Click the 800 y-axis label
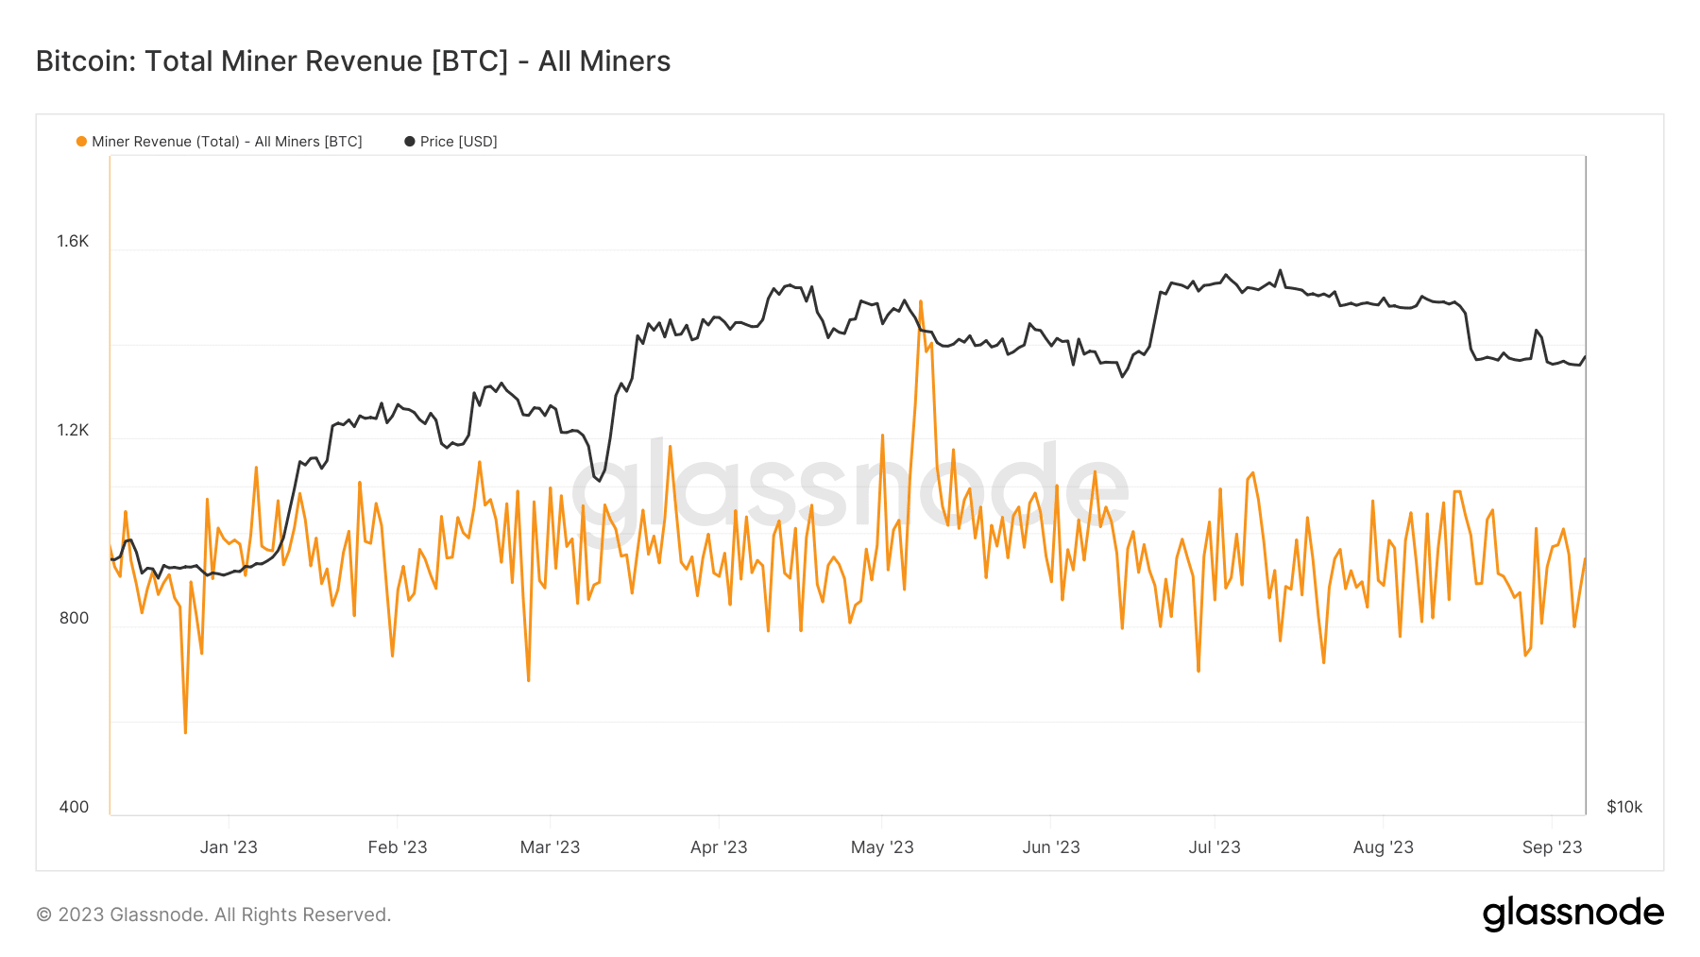 click(74, 618)
